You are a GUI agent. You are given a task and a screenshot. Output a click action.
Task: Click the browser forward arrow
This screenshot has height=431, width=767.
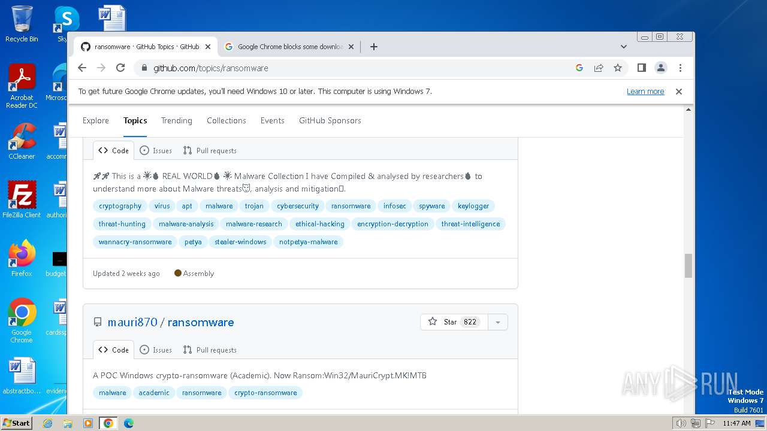click(101, 68)
